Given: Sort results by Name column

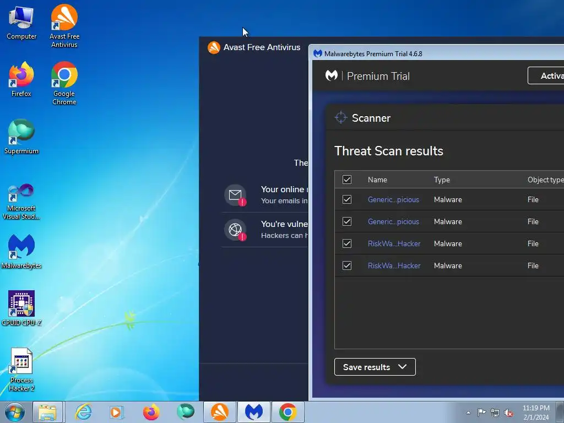Looking at the screenshot, I should (377, 180).
